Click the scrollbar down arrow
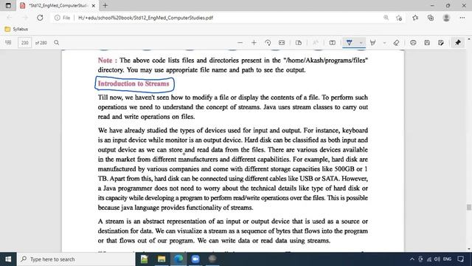 pyautogui.click(x=469, y=249)
